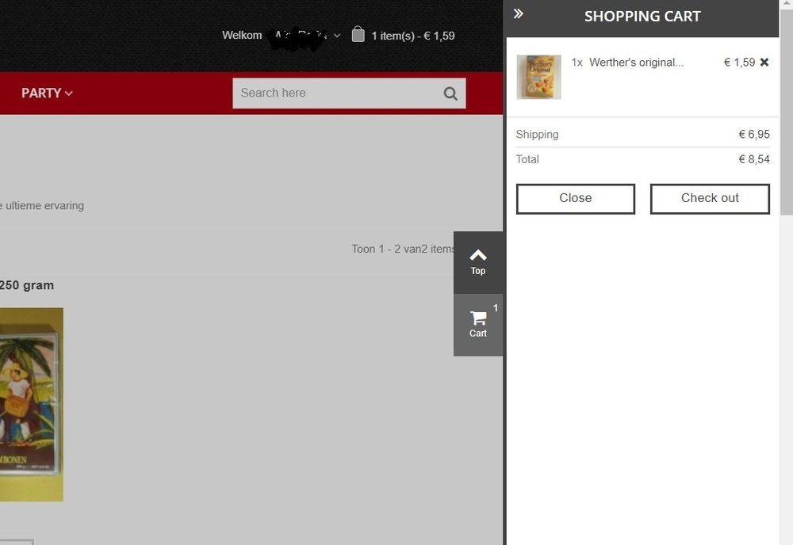Click the '250 gram' product title
The width and height of the screenshot is (793, 545).
point(27,285)
